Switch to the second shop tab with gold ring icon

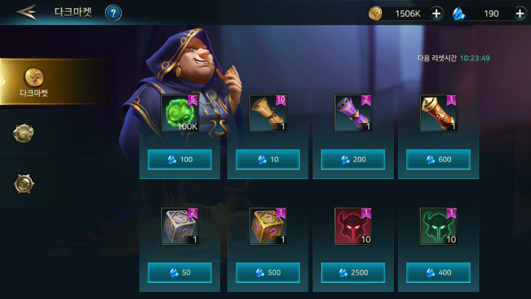(x=23, y=132)
